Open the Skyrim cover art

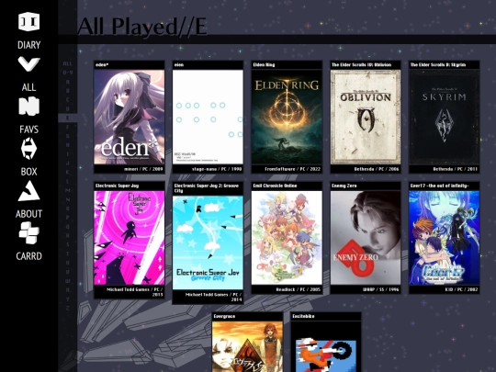click(445, 117)
